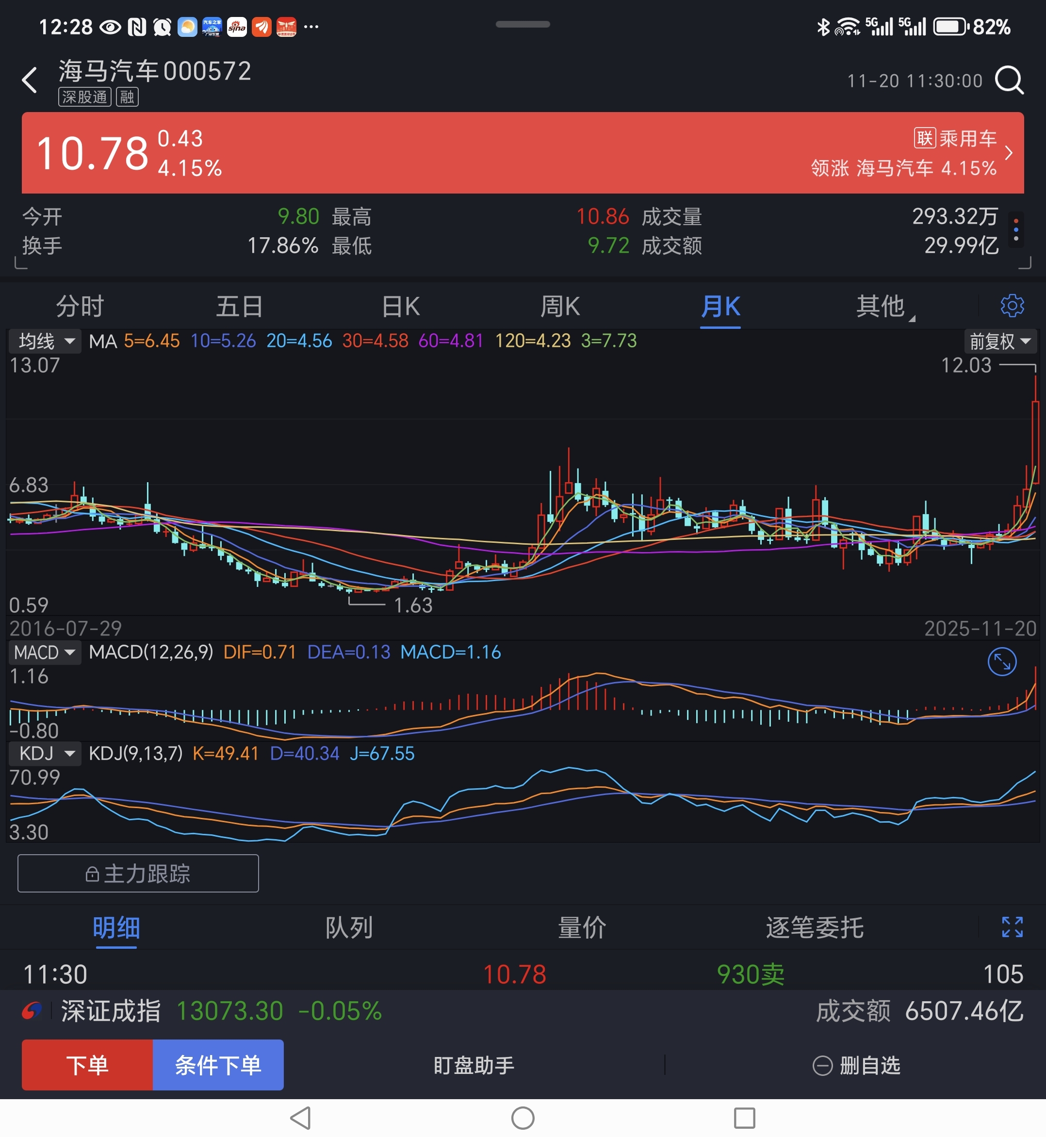
Task: Remove stock via 删自选 toggle
Action: [x=856, y=1066]
